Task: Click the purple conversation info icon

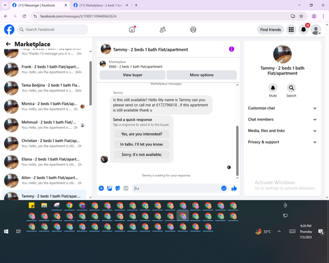Action: pos(232,49)
